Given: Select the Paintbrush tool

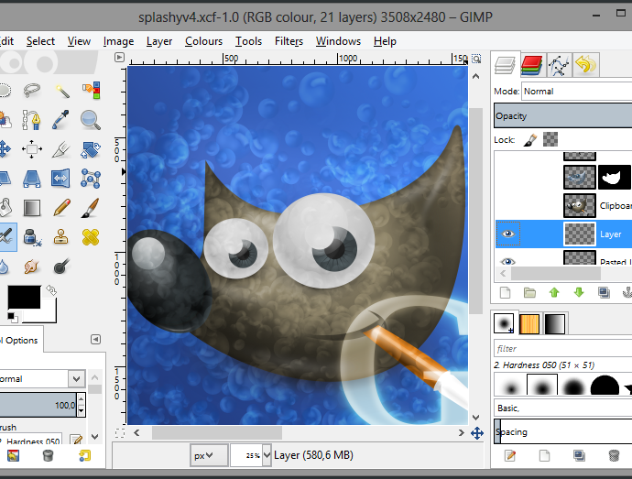Looking at the screenshot, I should click(91, 208).
